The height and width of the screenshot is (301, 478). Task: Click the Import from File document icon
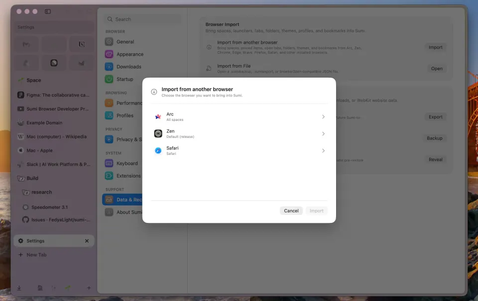(x=209, y=69)
